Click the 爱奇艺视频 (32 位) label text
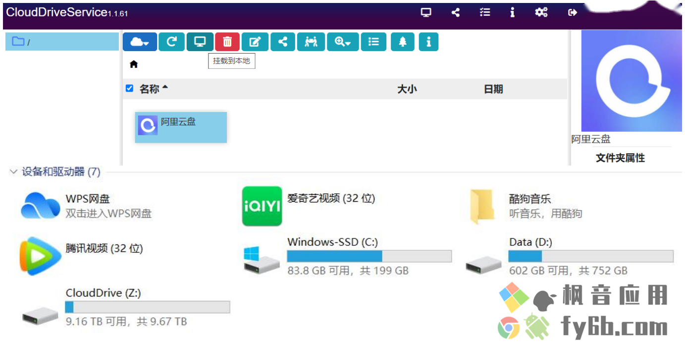The image size is (685, 347). coord(331,198)
